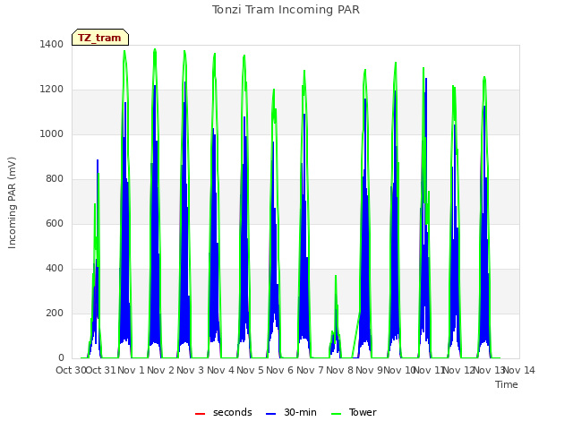
Task: Click the 800 y-axis tick label
Action: 55,179
